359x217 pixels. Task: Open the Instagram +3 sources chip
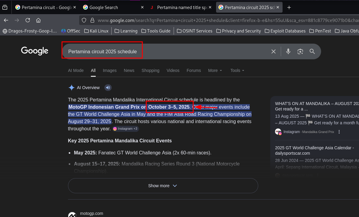coord(125,129)
